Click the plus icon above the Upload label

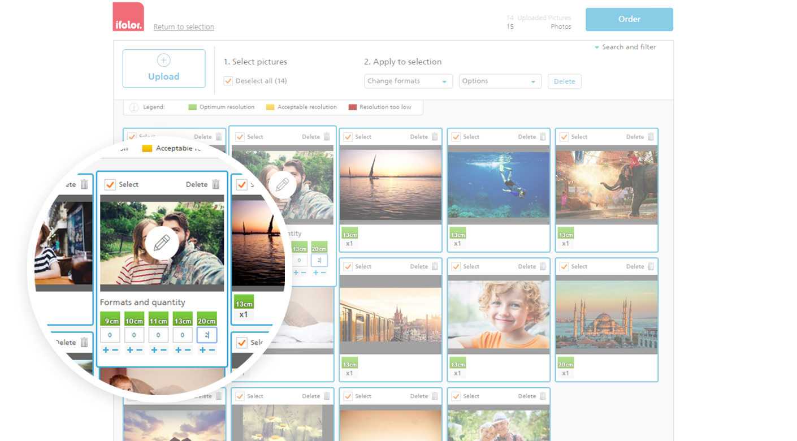(163, 60)
